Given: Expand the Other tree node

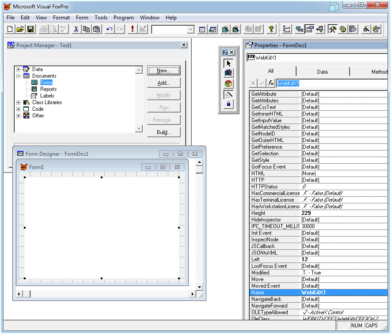Looking at the screenshot, I should [x=19, y=116].
